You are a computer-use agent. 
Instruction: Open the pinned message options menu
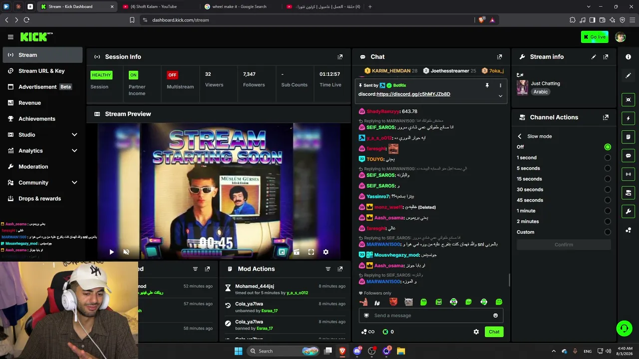pyautogui.click(x=500, y=85)
